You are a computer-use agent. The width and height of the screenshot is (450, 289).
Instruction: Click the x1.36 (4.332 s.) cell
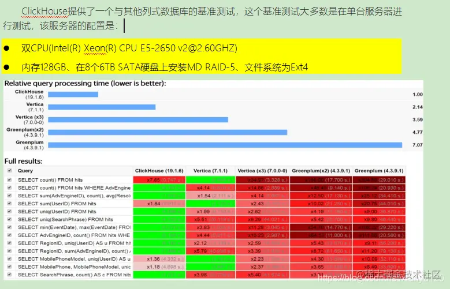pyautogui.click(x=159, y=258)
